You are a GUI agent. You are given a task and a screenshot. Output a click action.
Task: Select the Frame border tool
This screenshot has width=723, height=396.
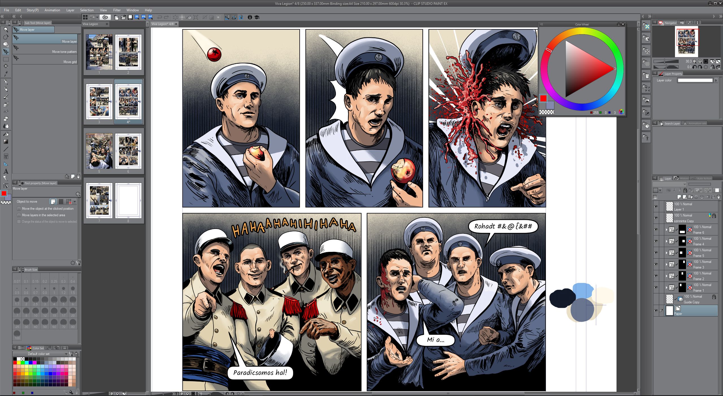(x=6, y=156)
